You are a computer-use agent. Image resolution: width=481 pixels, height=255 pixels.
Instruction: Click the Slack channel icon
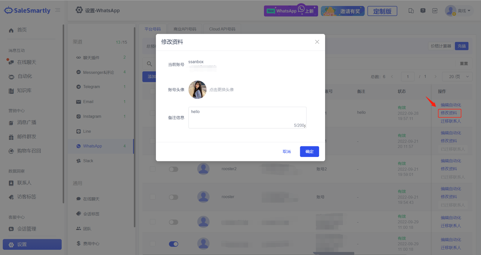[79, 161]
